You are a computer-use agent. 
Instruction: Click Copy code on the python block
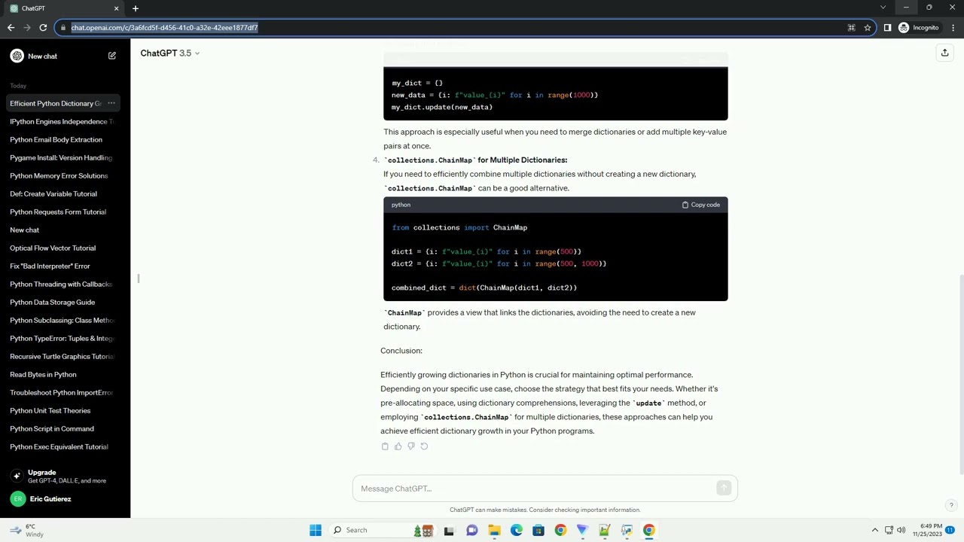(x=701, y=205)
